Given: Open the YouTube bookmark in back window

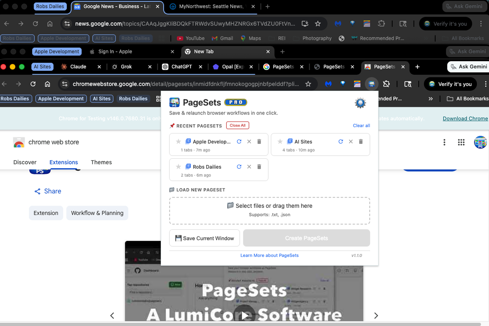Looking at the screenshot, I should [191, 38].
